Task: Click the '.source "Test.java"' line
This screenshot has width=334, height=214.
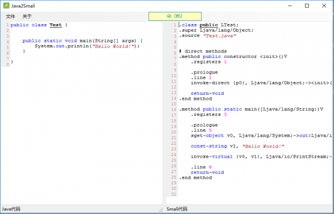Action: click(x=208, y=36)
